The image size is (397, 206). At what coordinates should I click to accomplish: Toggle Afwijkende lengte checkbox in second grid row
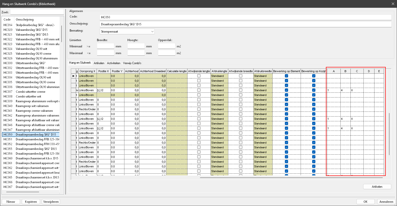click(199, 81)
